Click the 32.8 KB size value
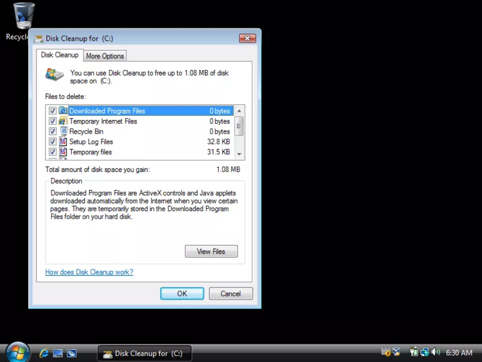The height and width of the screenshot is (362, 482). point(218,141)
